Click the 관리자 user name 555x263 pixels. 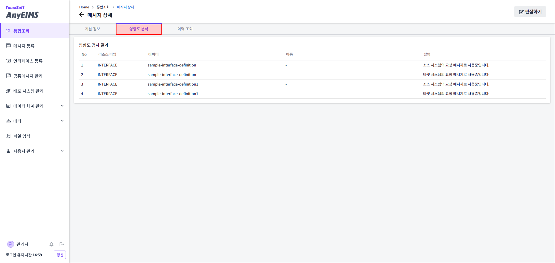[23, 244]
